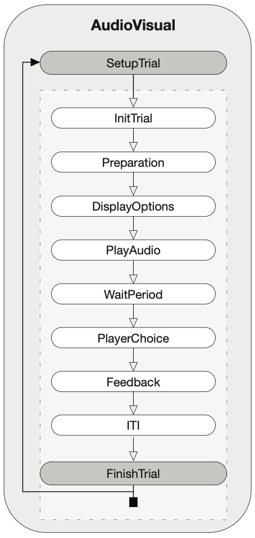Select the FinishTrial state node

coord(133,473)
